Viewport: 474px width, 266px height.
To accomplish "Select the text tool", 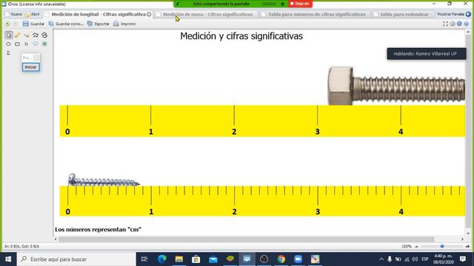I will (27, 44).
